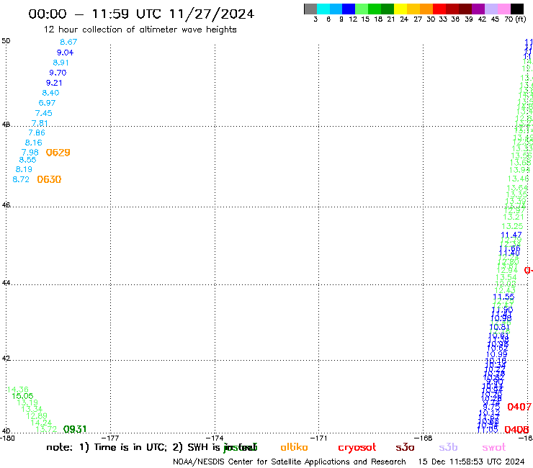Image resolution: width=533 pixels, height=468 pixels.
Task: Click the green 0931 time marker
Action: click(x=75, y=429)
